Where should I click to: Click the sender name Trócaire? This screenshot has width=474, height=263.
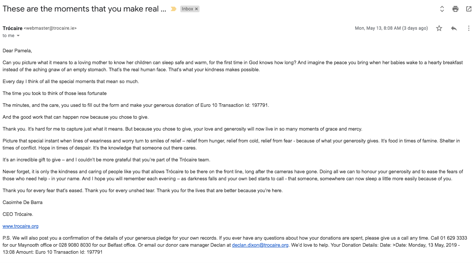pos(12,28)
